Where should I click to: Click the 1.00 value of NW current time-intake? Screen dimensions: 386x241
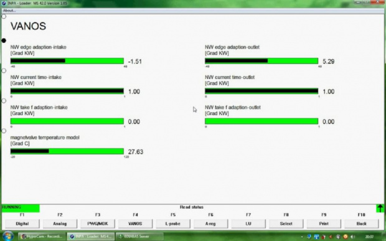[134, 92]
